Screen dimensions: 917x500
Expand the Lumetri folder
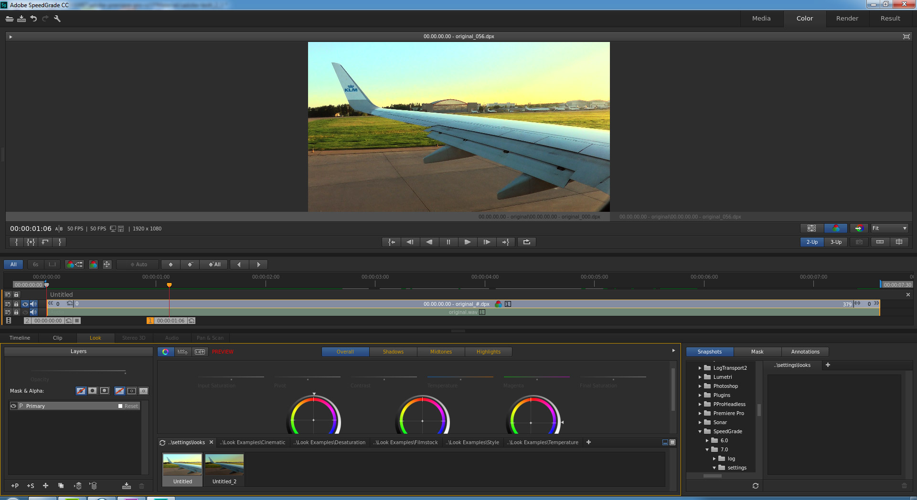click(700, 377)
